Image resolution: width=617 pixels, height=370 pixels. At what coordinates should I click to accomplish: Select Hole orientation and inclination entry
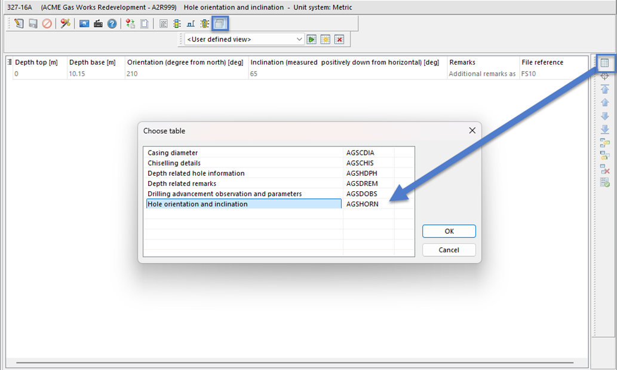tap(197, 204)
